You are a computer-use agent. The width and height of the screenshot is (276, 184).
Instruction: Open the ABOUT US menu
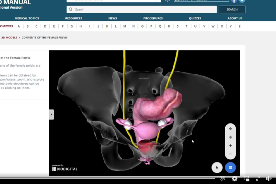tap(235, 18)
